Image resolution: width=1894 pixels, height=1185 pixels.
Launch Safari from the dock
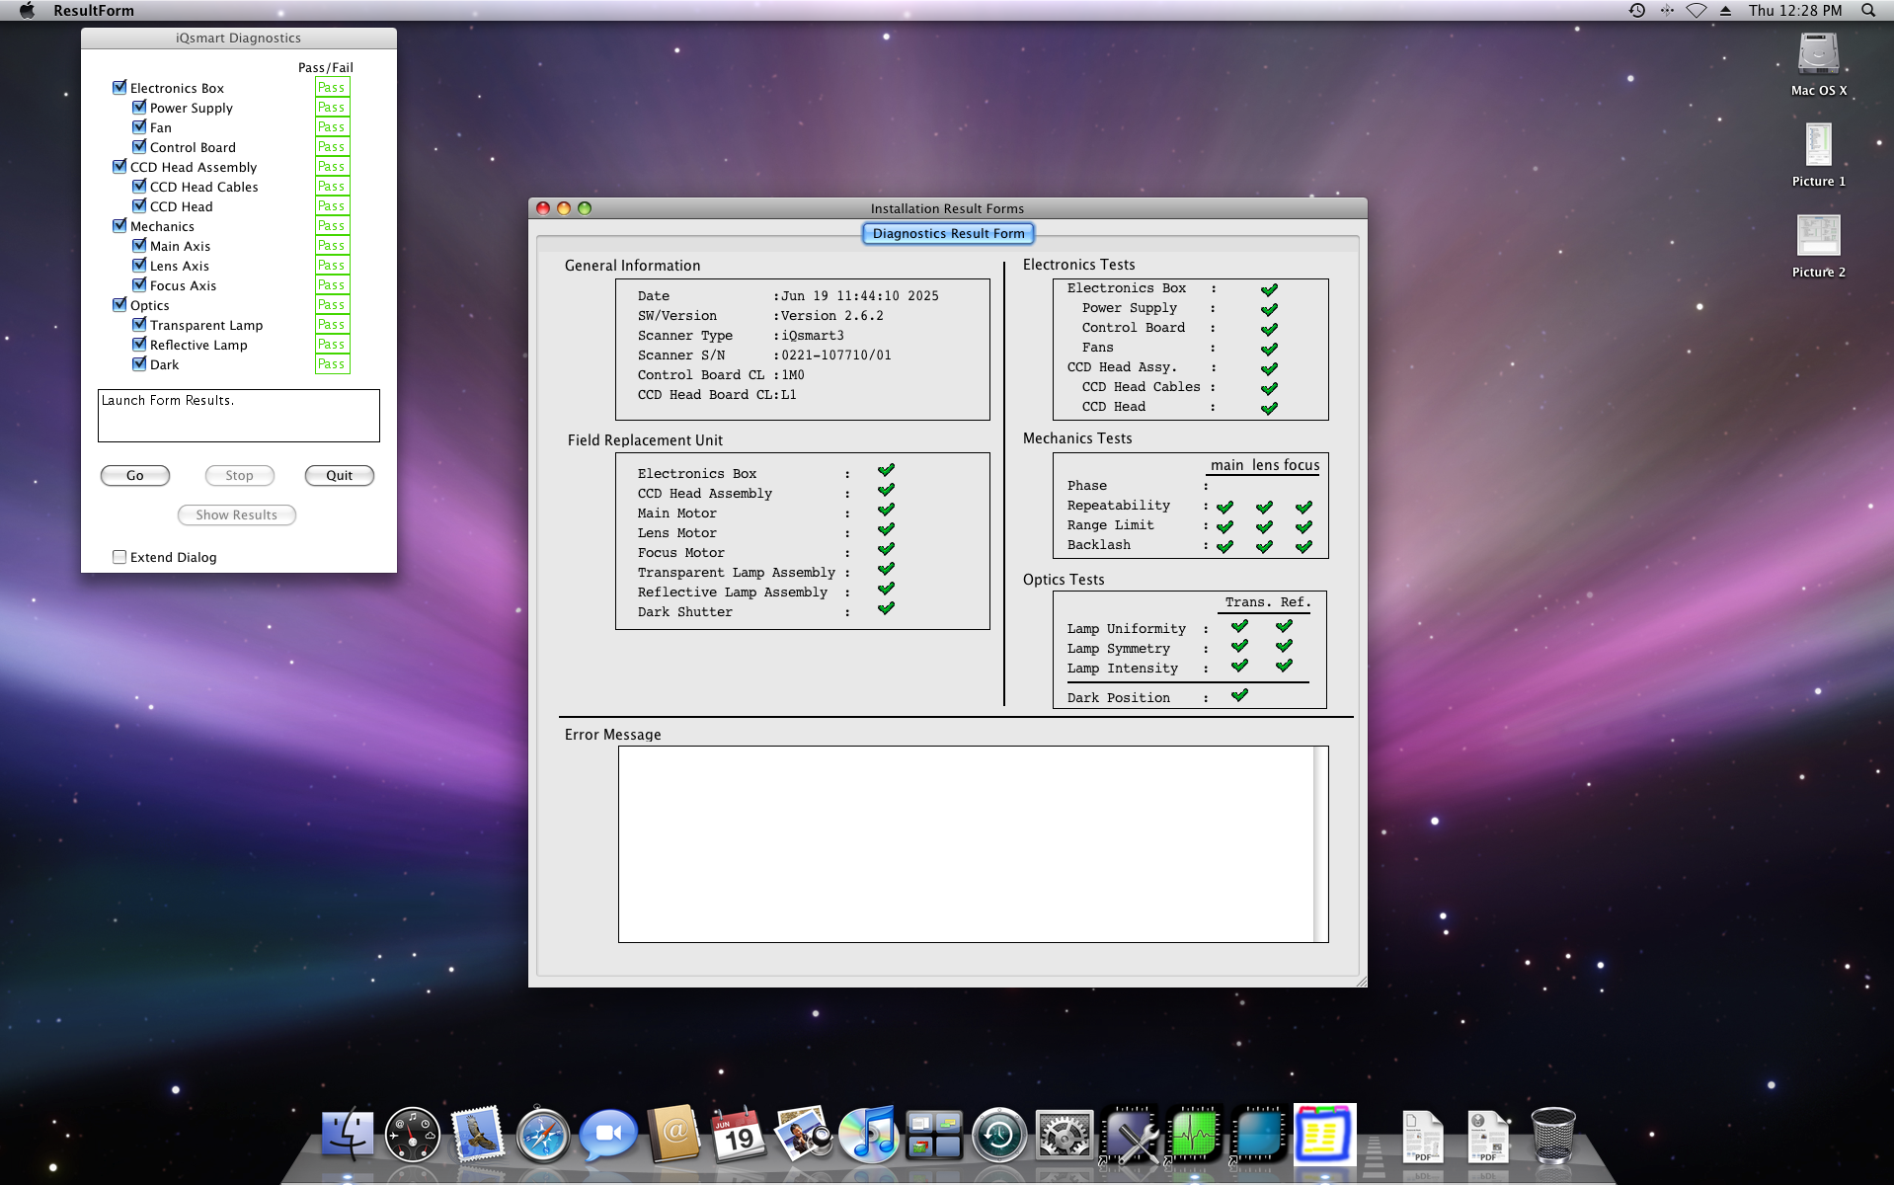pyautogui.click(x=543, y=1135)
